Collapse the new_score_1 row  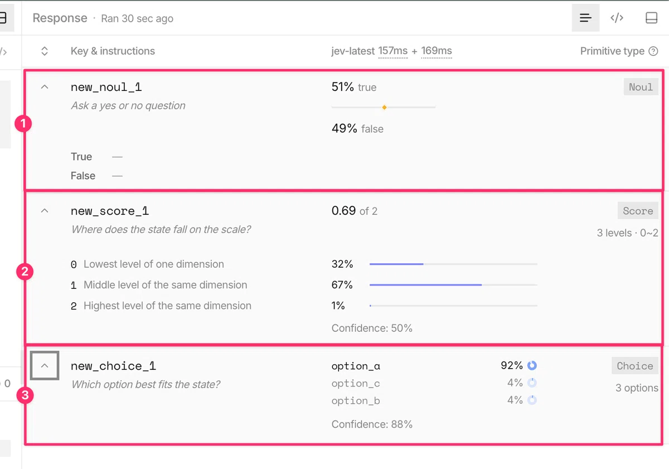coord(45,211)
